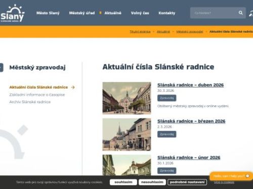Click the date 30. 1. 2026
The image size is (253, 189).
coord(165,163)
